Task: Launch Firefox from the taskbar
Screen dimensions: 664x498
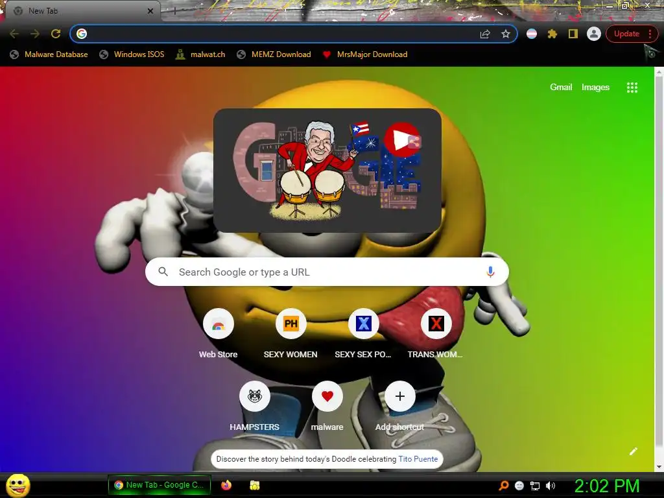Action: click(x=226, y=485)
